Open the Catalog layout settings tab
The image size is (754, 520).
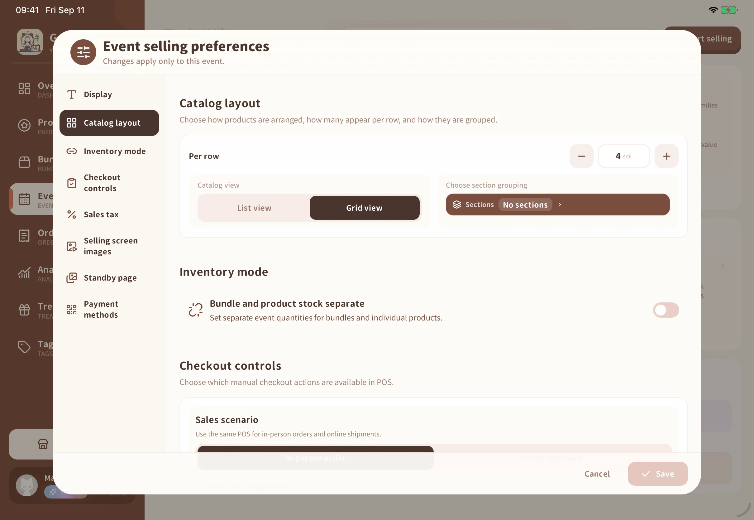(x=109, y=123)
